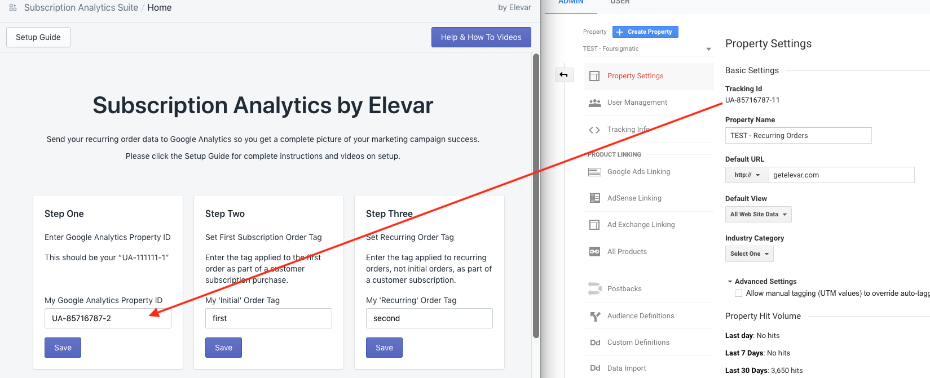The width and height of the screenshot is (930, 378).
Task: Click the Audience Definitions icon
Action: 594,316
